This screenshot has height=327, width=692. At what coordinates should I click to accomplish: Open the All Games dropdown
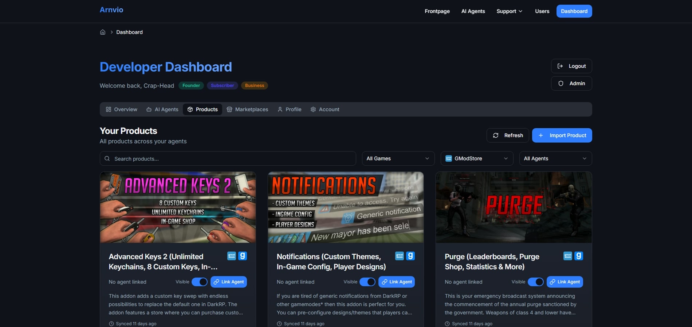click(x=398, y=158)
